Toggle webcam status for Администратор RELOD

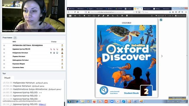tap(54, 49)
